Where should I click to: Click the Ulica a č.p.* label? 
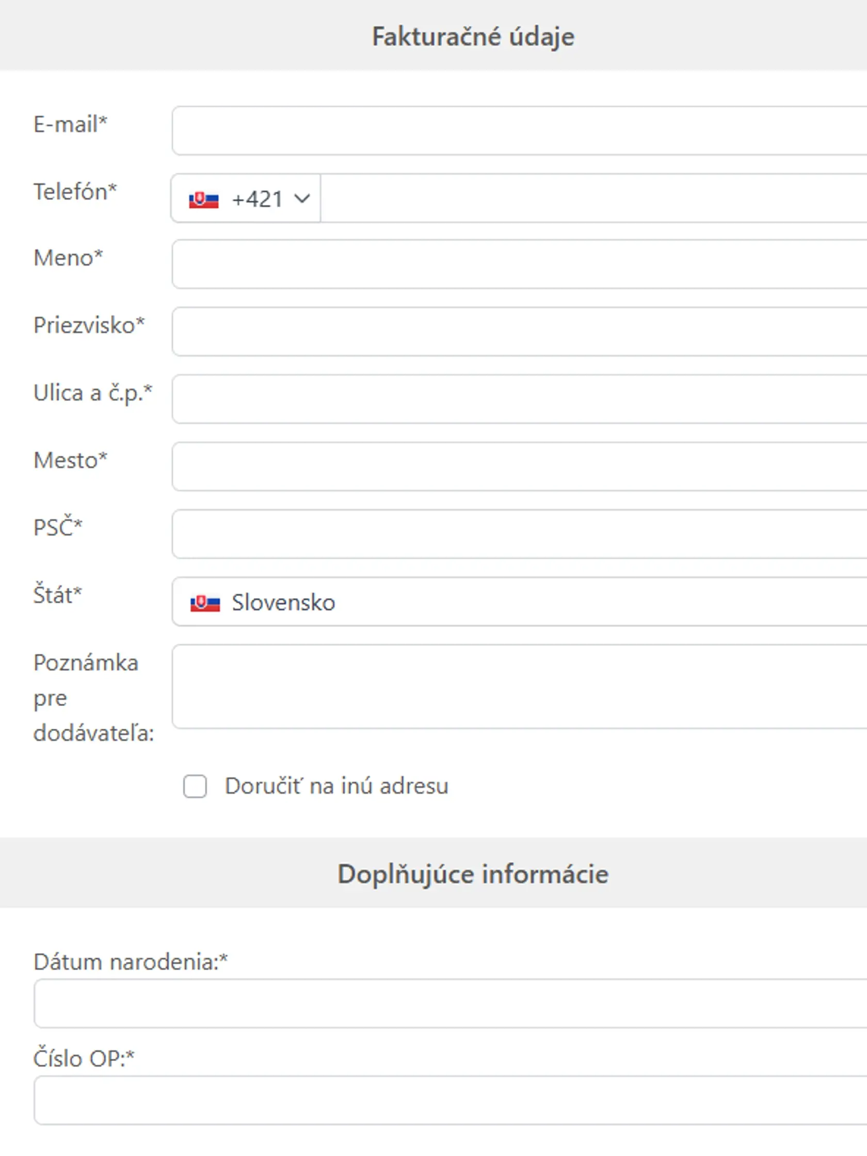tap(92, 393)
